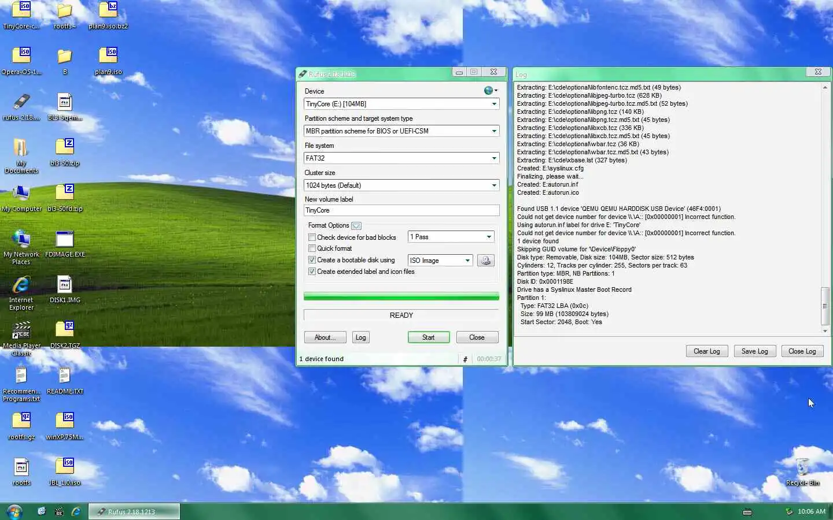This screenshot has height=520, width=833.
Task: Click the Close button in Rufus
Action: click(477, 337)
